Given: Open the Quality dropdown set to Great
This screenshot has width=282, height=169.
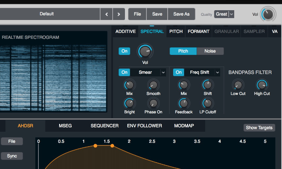Looking at the screenshot, I should (224, 14).
